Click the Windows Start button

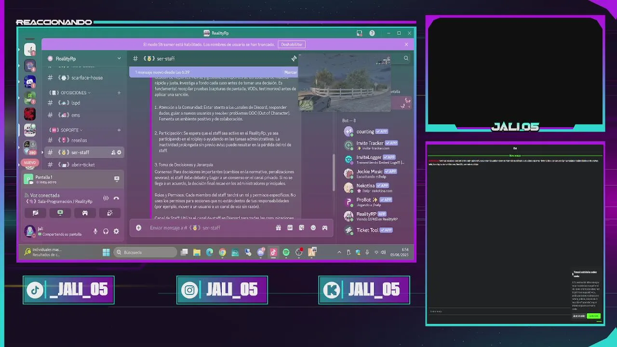pyautogui.click(x=106, y=252)
